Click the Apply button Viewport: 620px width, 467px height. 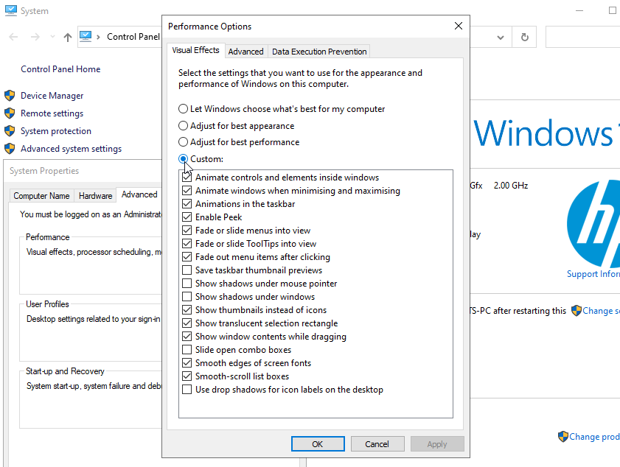(x=437, y=444)
